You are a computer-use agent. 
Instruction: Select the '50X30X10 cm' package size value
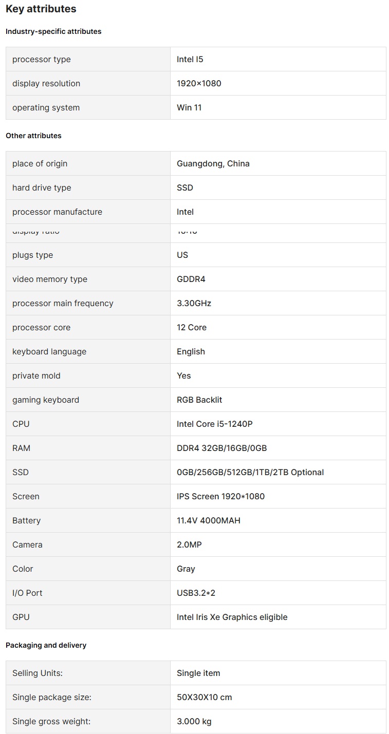204,697
